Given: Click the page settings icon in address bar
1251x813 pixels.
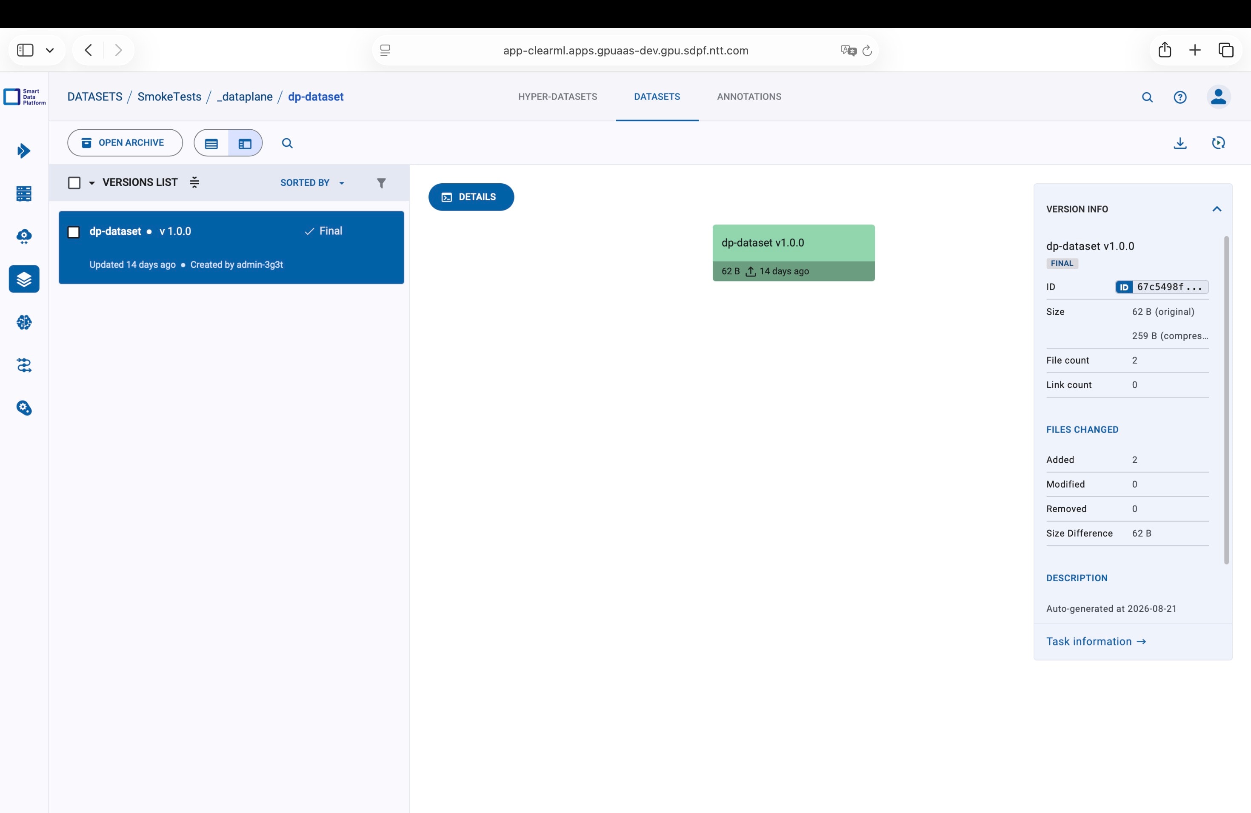Looking at the screenshot, I should [x=385, y=51].
